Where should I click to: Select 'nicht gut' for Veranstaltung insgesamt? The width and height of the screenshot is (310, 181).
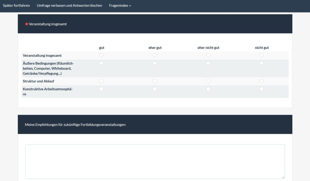click(262, 55)
